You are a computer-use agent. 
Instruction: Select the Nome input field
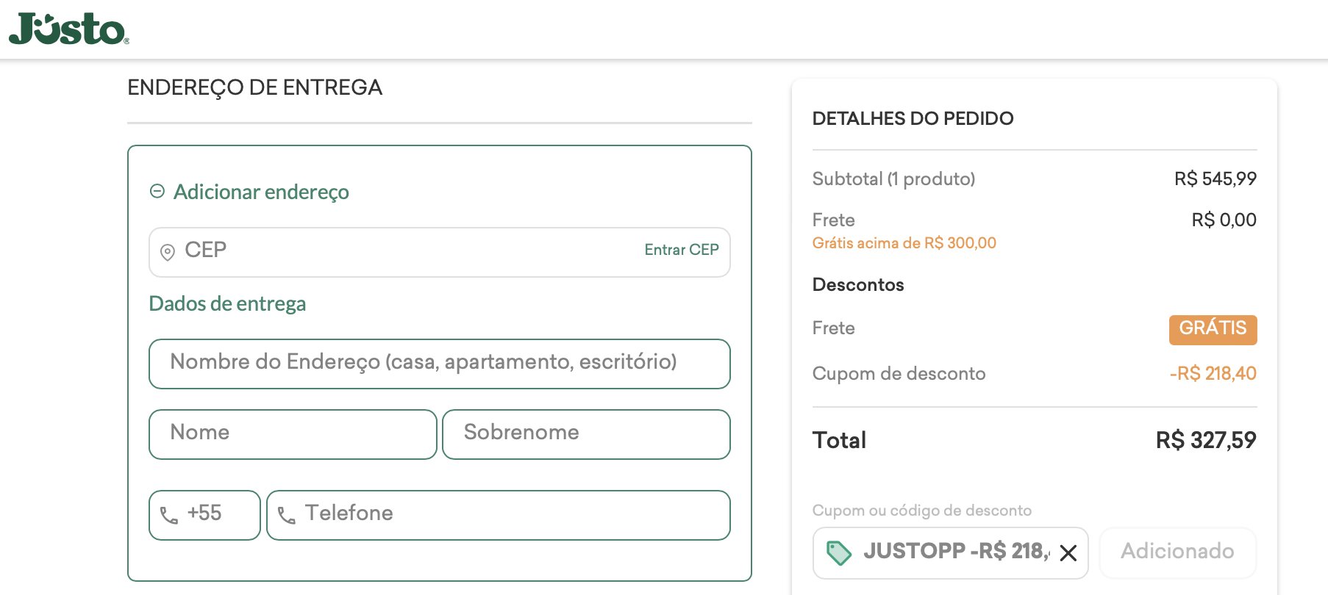[293, 434]
